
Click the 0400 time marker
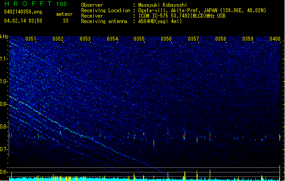tap(275, 39)
